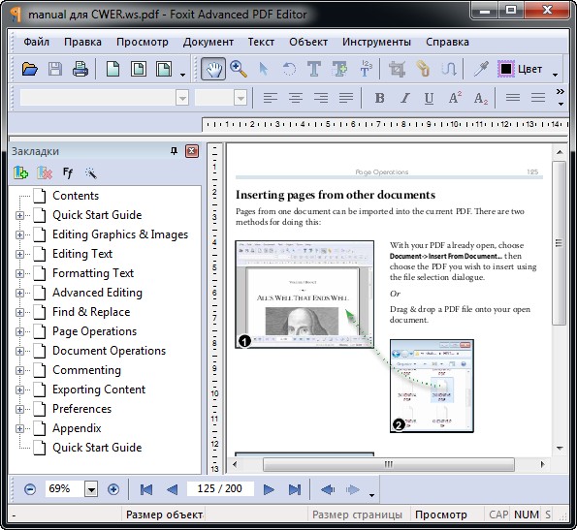Click the Ff bookmark font icon

click(x=68, y=172)
